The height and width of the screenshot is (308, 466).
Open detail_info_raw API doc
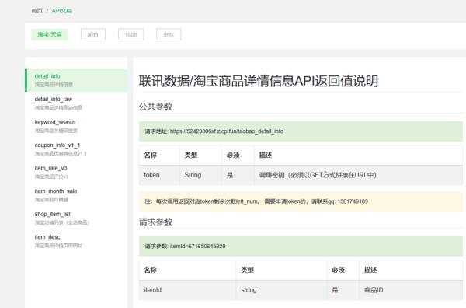point(76,103)
